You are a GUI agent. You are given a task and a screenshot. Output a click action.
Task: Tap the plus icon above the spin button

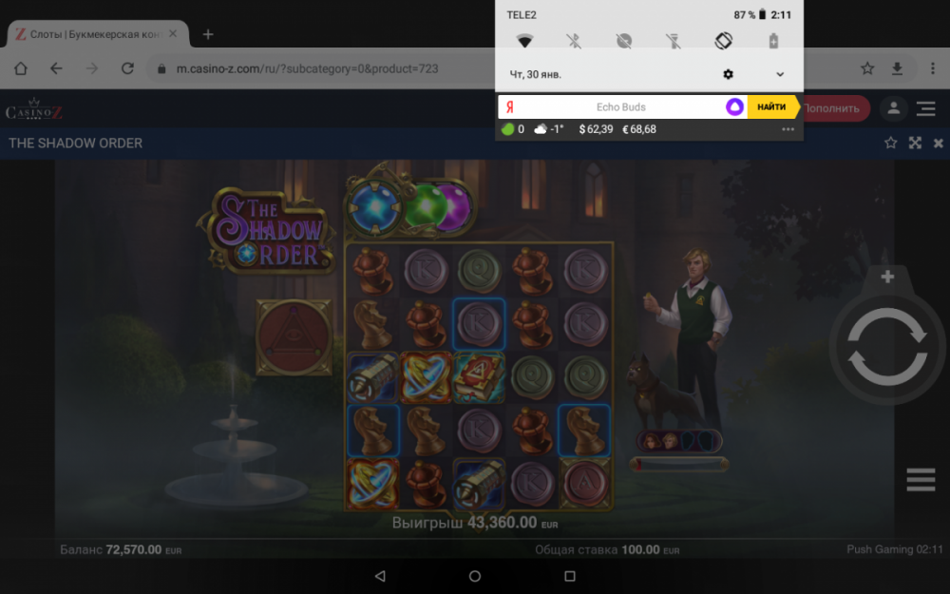pos(885,277)
